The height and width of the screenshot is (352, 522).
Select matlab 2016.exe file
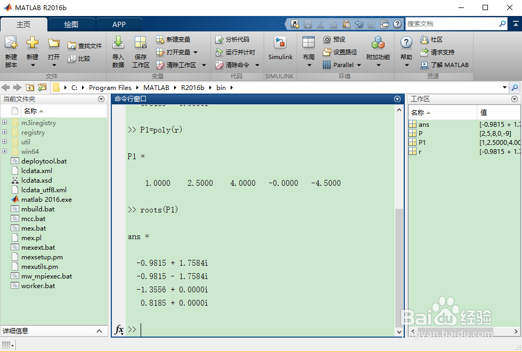tap(47, 200)
